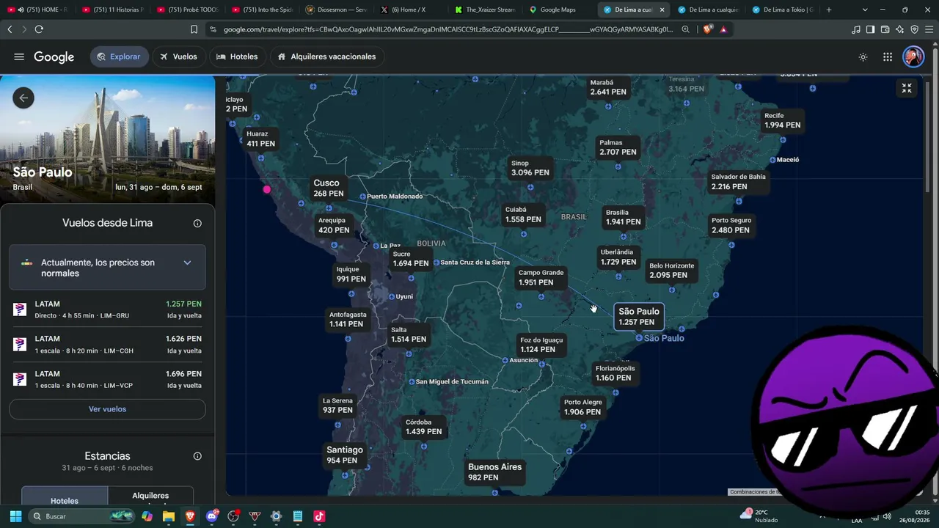Screen dimensions: 939x528
Task: Click the Ver vuelos button
Action: pyautogui.click(x=107, y=409)
